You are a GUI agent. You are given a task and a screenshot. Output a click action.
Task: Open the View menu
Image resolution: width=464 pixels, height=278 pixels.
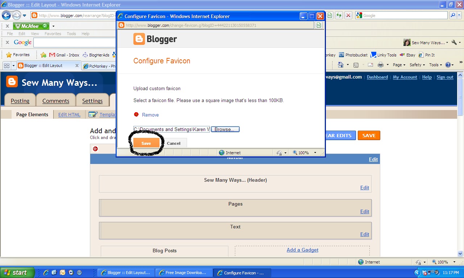35,34
